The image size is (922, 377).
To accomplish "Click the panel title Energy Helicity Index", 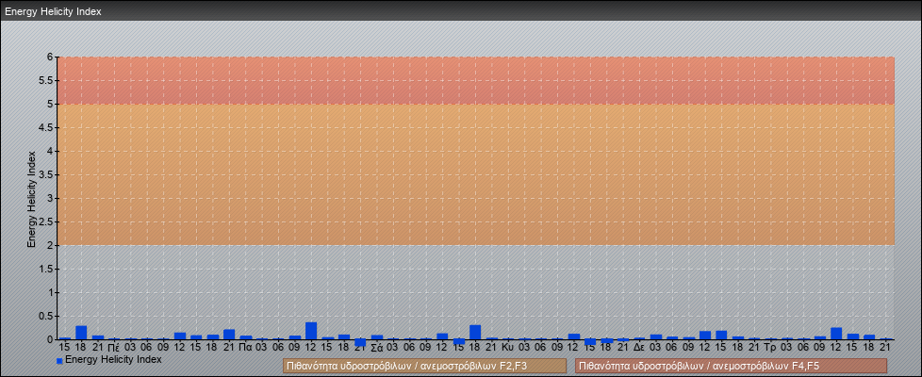I will (x=53, y=11).
